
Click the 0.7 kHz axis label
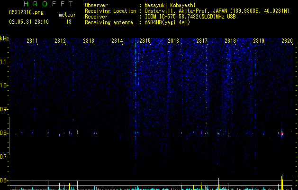pos(4,157)
